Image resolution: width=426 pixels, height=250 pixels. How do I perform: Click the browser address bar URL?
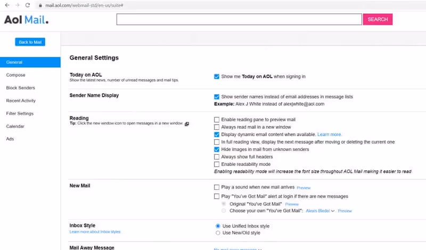click(x=84, y=5)
